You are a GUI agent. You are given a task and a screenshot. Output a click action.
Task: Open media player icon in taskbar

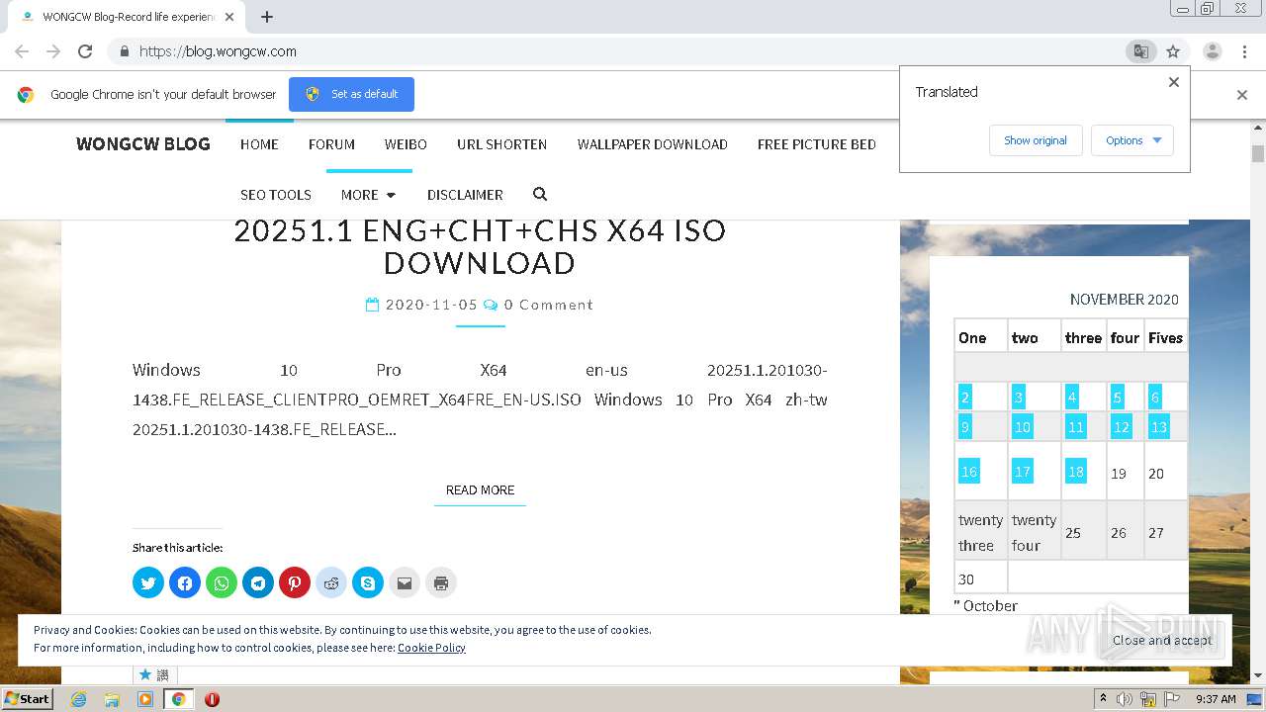145,699
